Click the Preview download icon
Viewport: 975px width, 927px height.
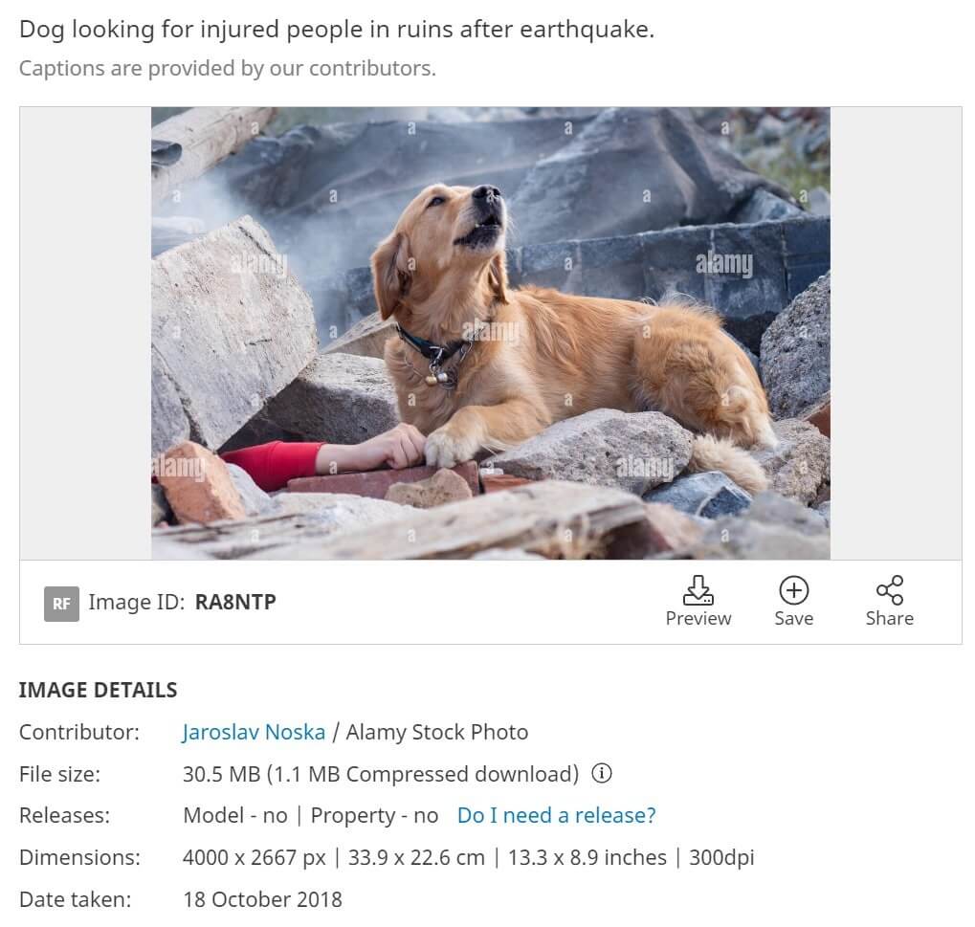[x=698, y=589]
